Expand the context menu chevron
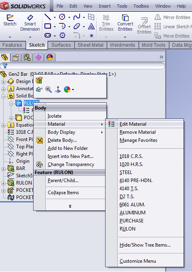192x272 pixels. click(x=70, y=206)
